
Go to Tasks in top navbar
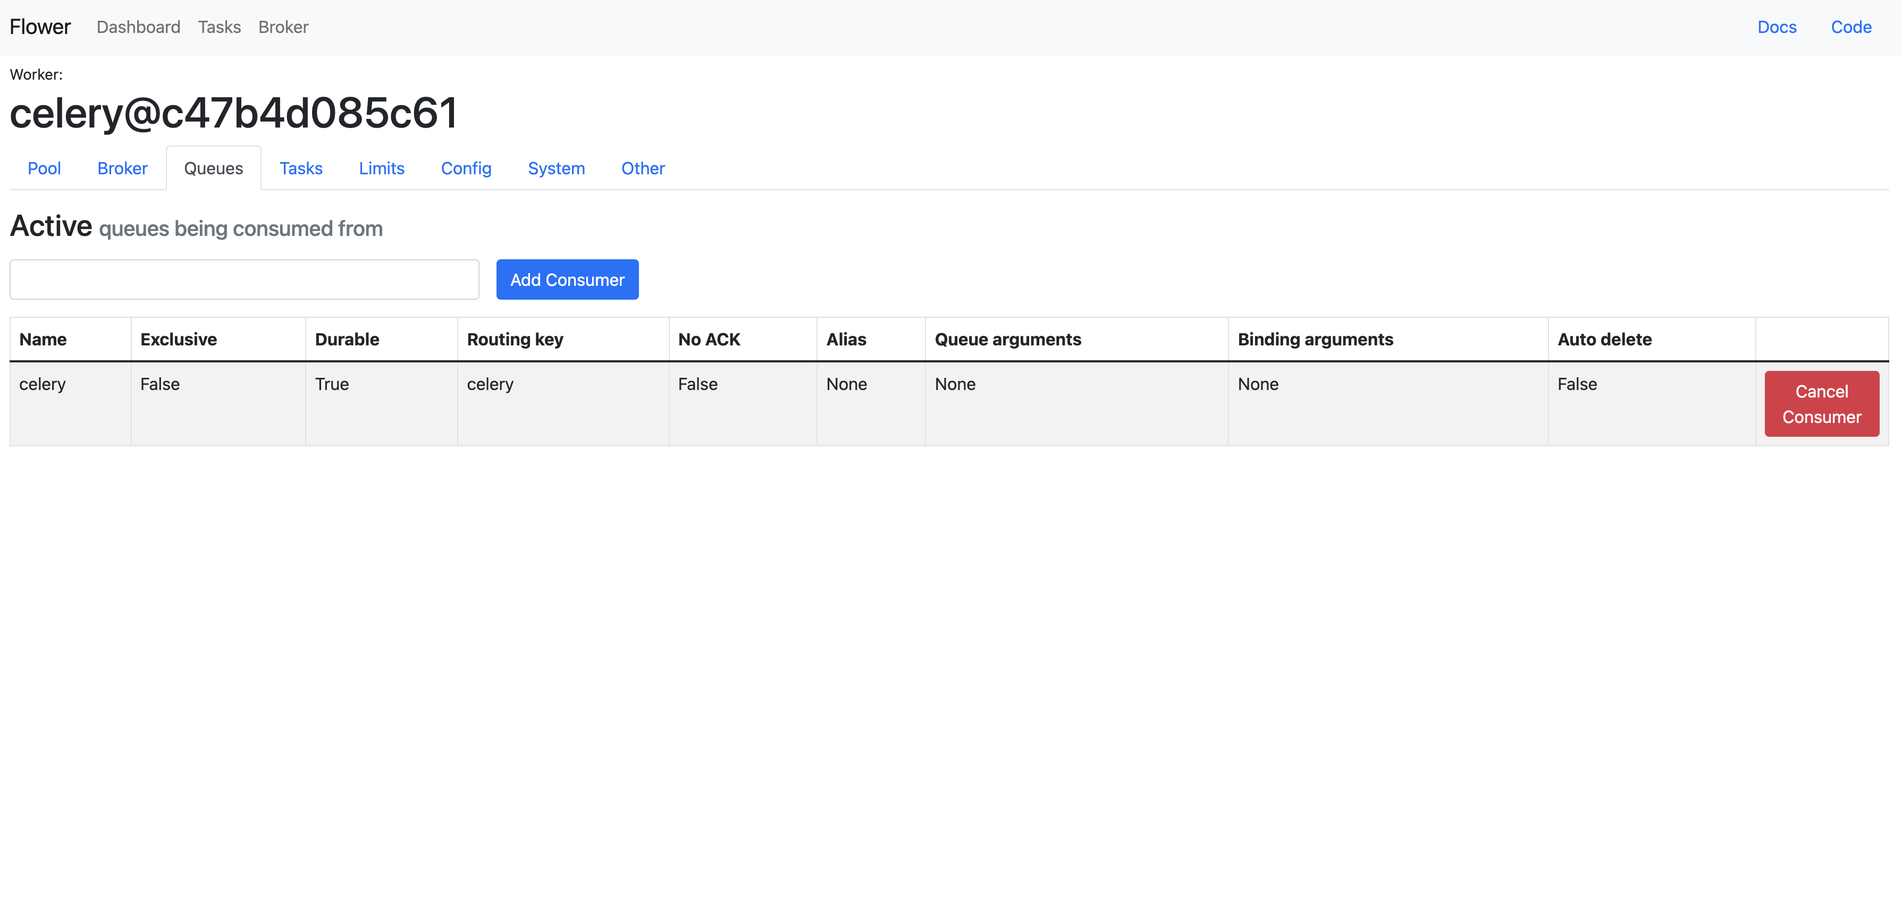pos(220,27)
